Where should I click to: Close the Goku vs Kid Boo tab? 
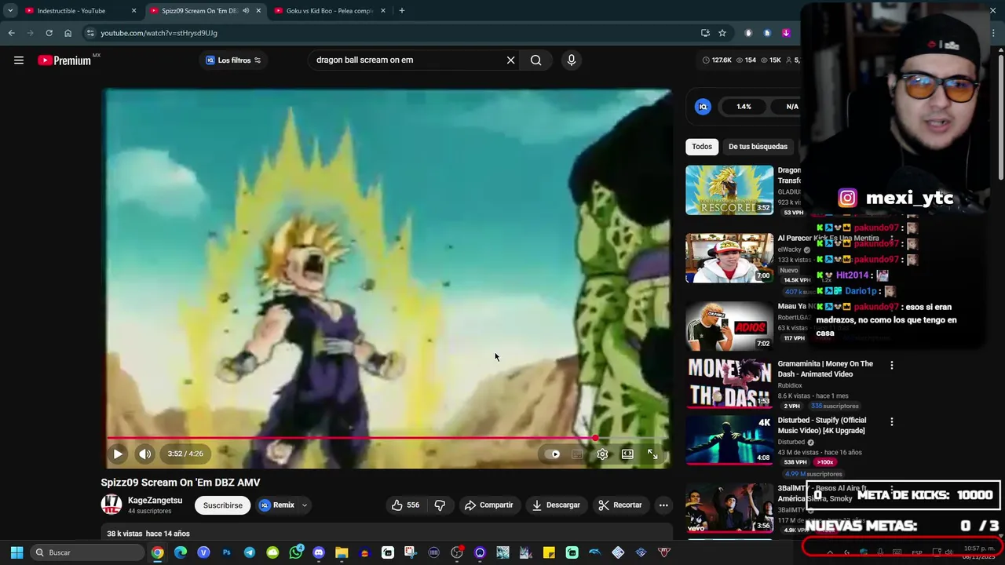pos(383,11)
